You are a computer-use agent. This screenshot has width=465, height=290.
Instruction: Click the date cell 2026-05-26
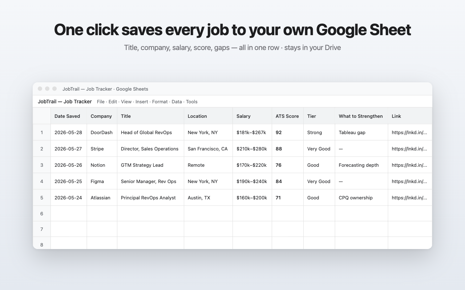[x=69, y=165]
